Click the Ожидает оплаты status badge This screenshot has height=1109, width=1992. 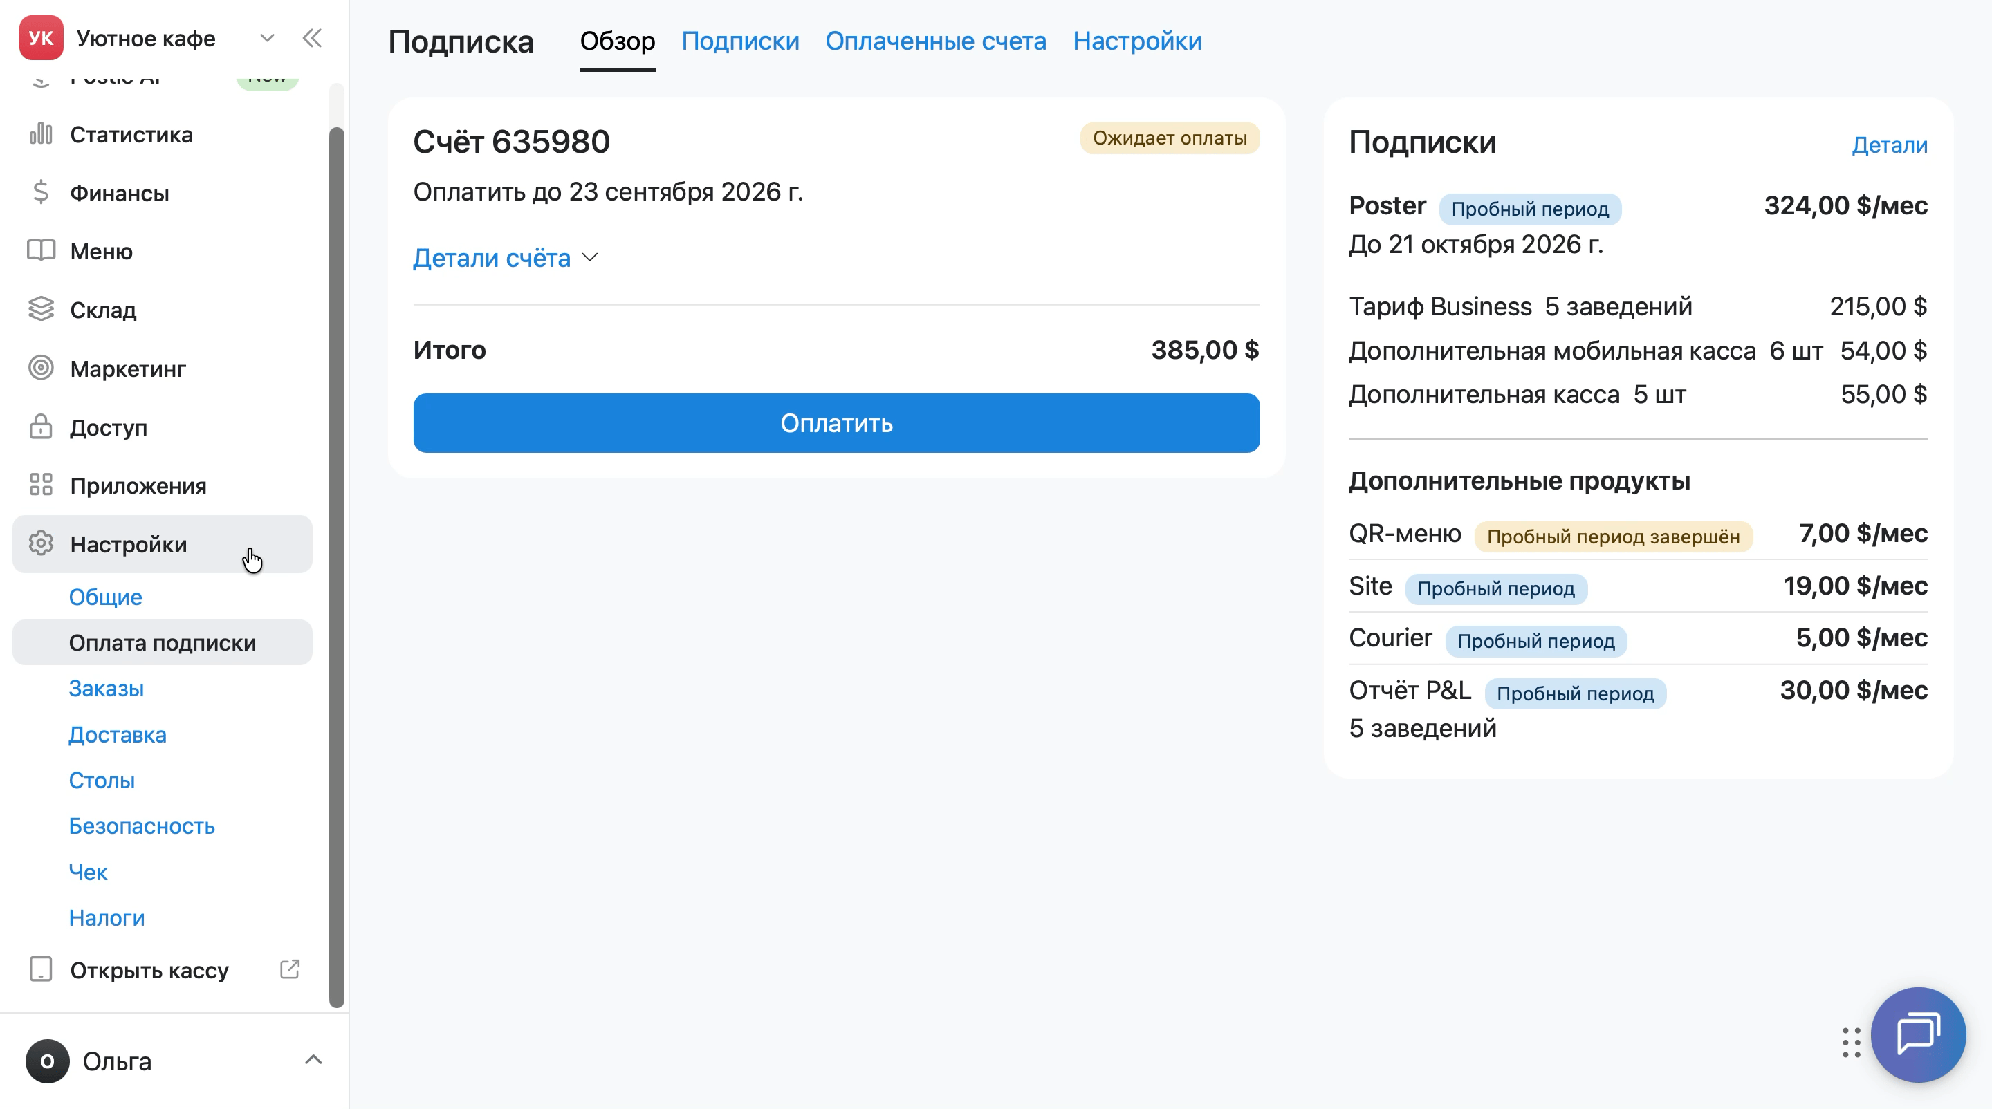tap(1169, 138)
